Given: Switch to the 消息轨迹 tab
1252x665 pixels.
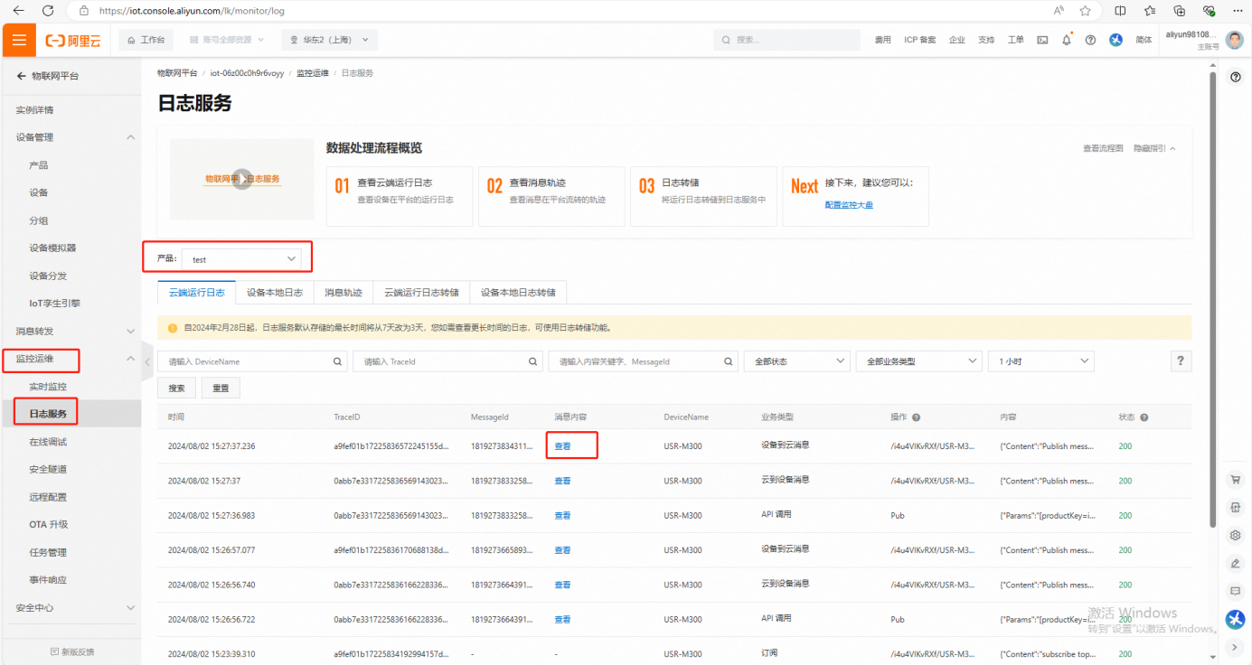Looking at the screenshot, I should pyautogui.click(x=344, y=293).
